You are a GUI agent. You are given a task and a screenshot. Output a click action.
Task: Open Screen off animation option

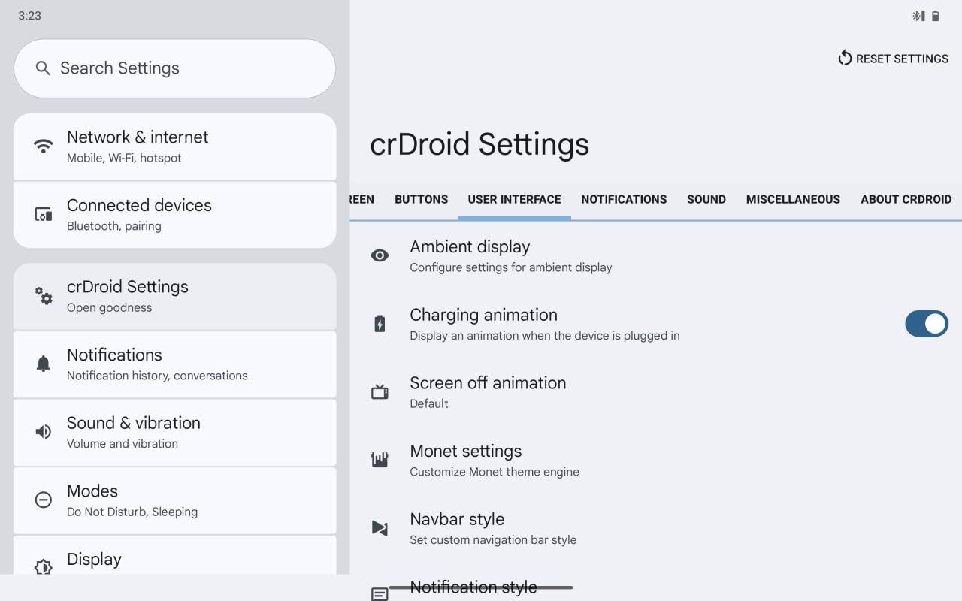click(x=655, y=392)
